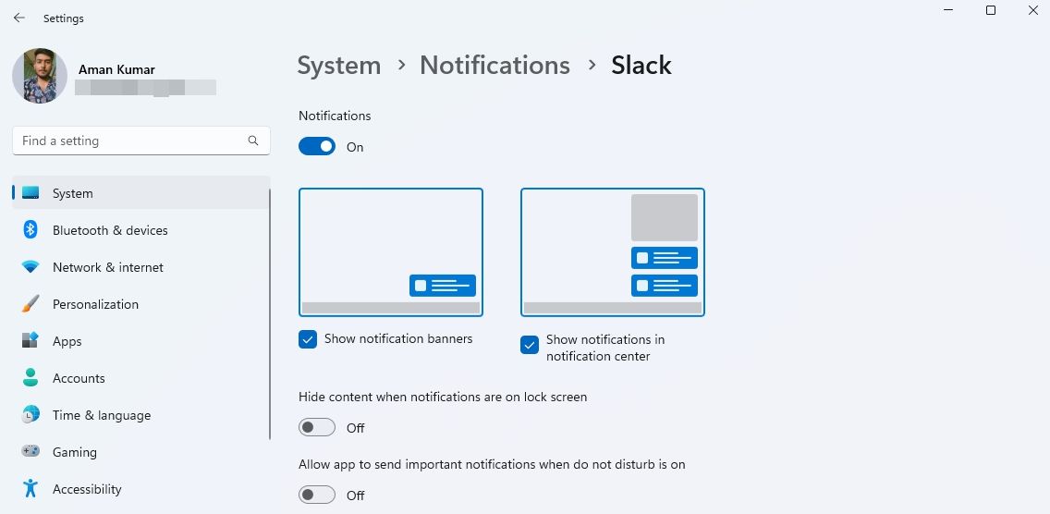Click the notification banner preview image

point(391,252)
